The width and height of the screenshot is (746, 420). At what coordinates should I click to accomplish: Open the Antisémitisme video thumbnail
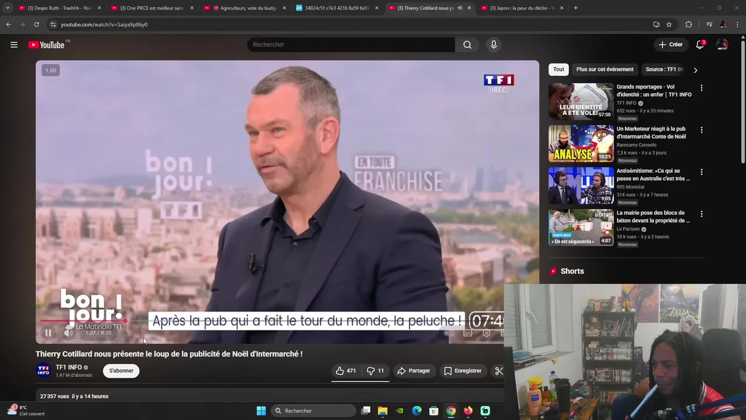(580, 185)
